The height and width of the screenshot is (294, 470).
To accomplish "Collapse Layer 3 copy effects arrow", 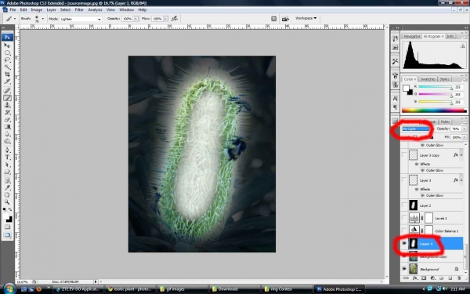I will (x=461, y=155).
